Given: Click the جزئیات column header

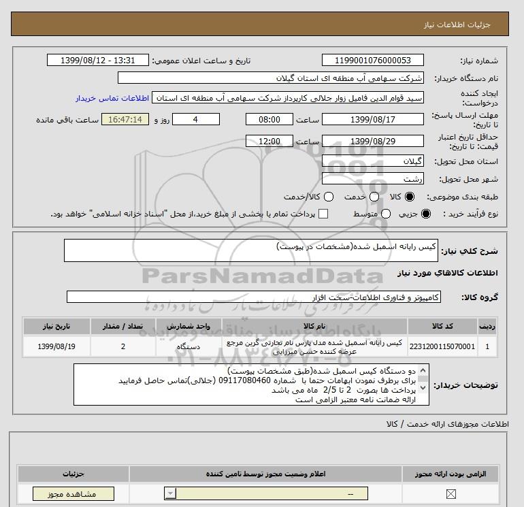Looking at the screenshot, I should (x=73, y=474).
